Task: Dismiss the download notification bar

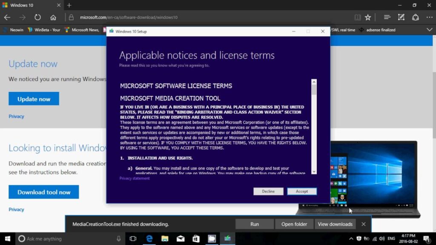Action: 364,224
